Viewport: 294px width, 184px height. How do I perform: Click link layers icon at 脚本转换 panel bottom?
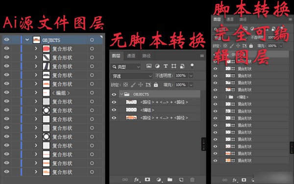pyautogui.click(x=225, y=180)
